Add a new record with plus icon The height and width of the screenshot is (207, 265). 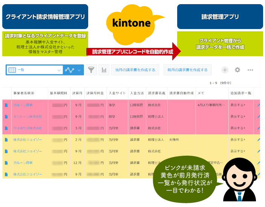coord(225,70)
